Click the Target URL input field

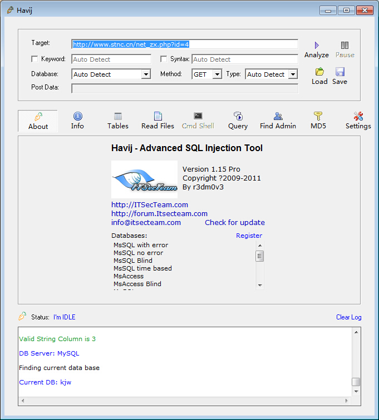click(x=185, y=44)
